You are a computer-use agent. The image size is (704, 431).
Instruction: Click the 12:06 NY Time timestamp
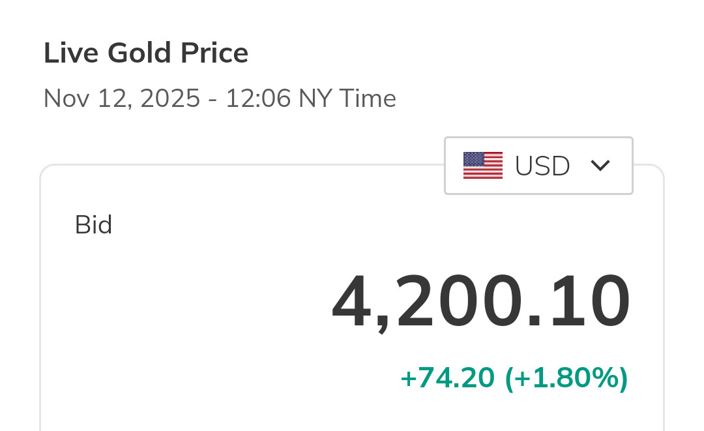tap(311, 99)
